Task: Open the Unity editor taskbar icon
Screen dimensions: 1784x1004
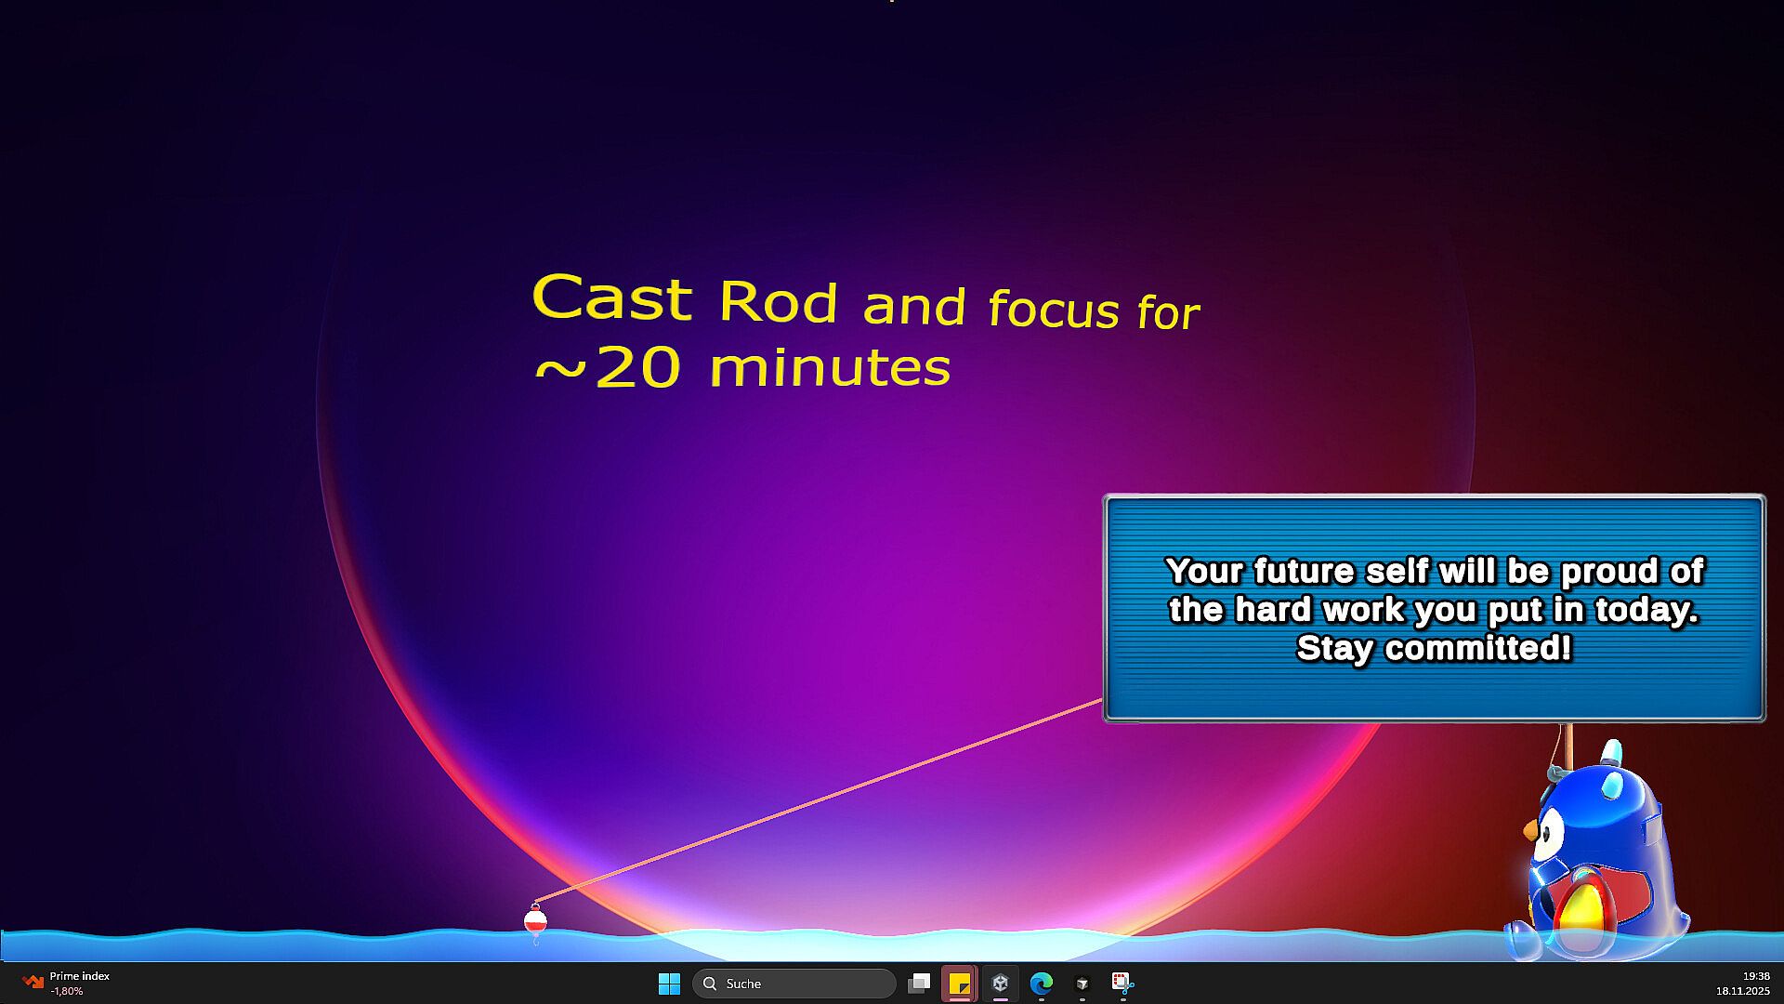Action: pyautogui.click(x=1082, y=984)
